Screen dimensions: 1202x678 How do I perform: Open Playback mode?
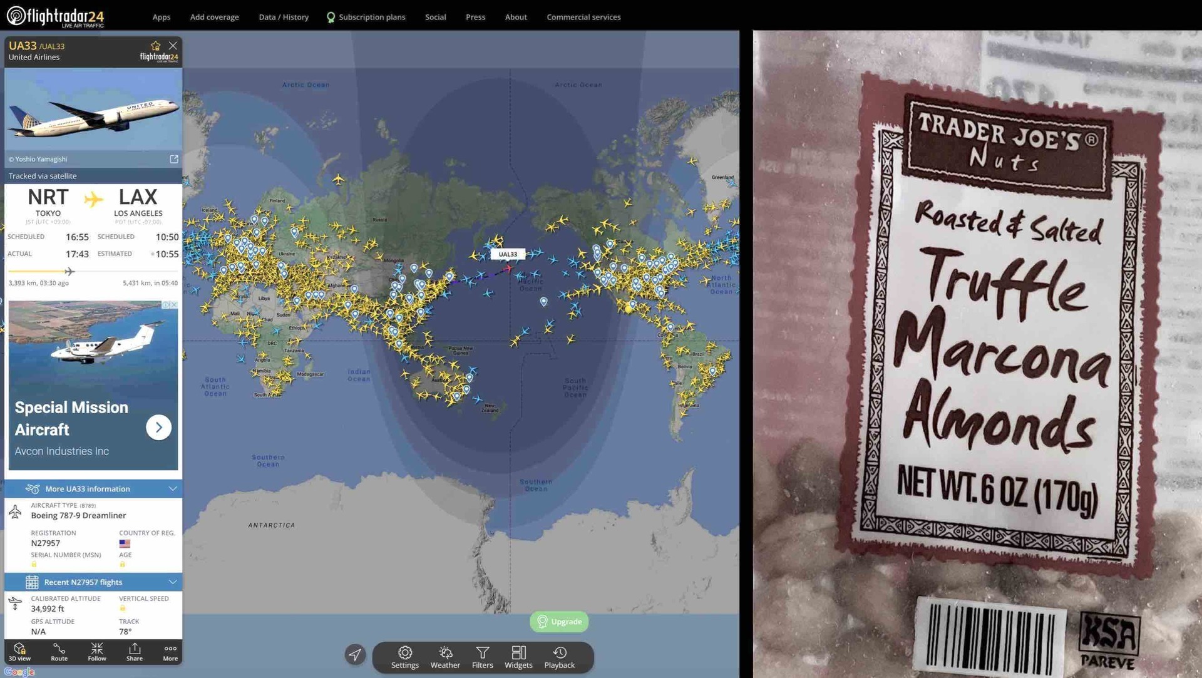point(559,657)
